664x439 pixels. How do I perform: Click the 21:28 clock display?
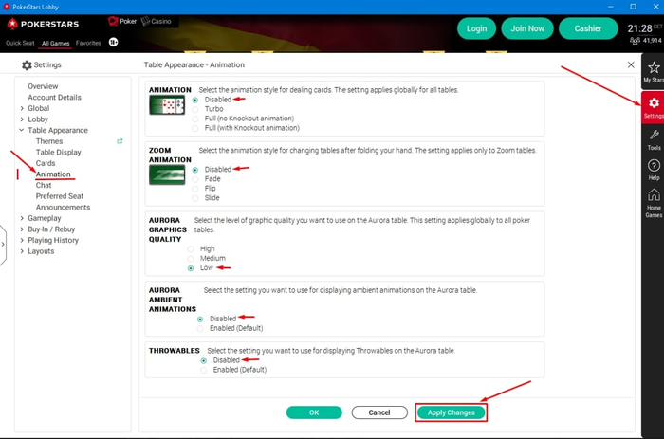[x=639, y=28]
